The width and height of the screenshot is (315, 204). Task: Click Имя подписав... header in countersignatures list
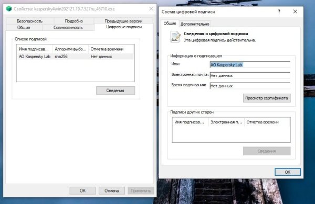pyautogui.click(x=191, y=122)
